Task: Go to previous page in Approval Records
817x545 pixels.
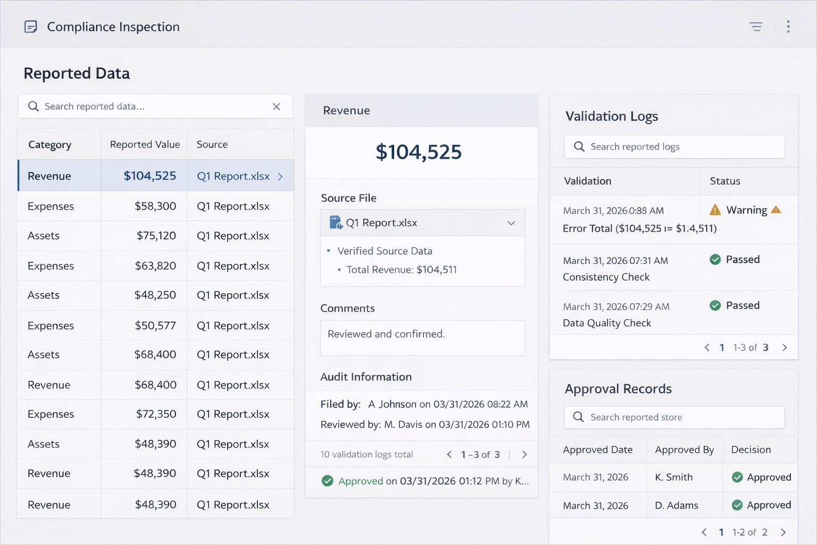Action: (x=704, y=532)
